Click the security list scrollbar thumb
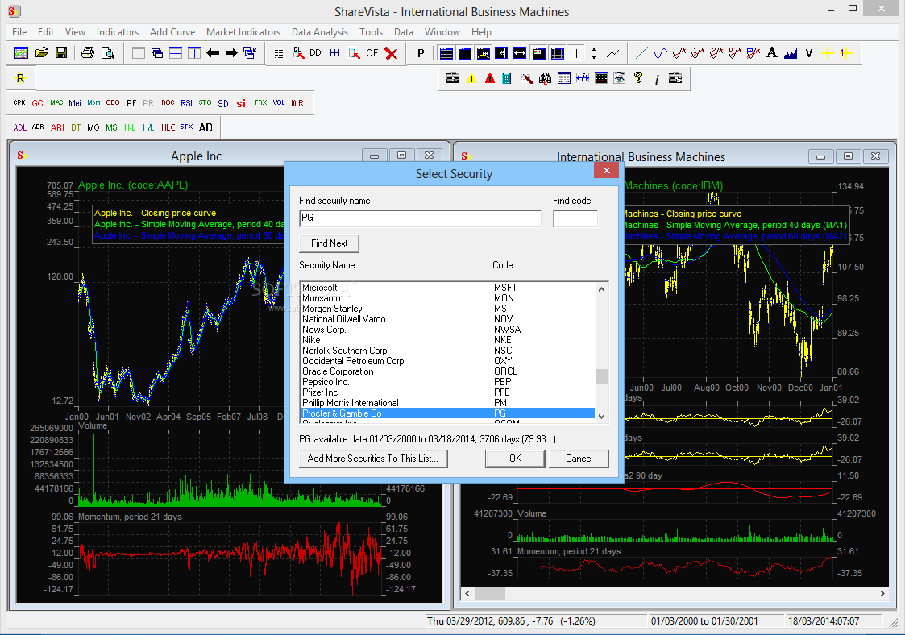905x635 pixels. coord(601,376)
